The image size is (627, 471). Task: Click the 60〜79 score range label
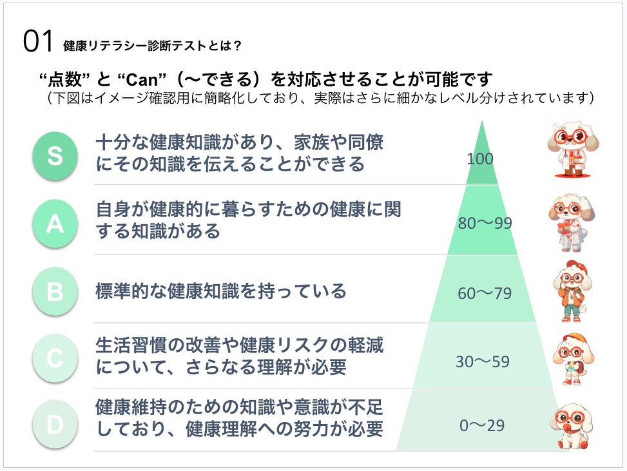click(485, 293)
